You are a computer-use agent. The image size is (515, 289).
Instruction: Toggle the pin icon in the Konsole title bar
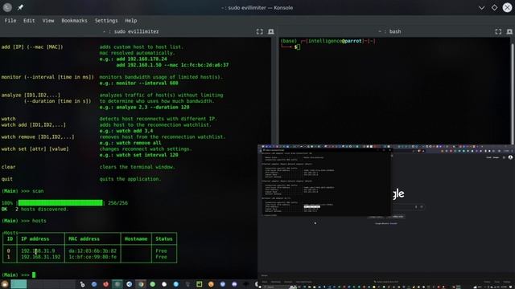20,7
